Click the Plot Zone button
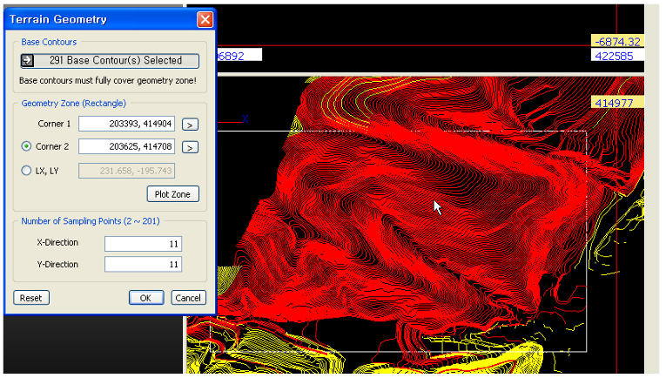Image resolution: width=666 pixels, height=378 pixels. tap(173, 194)
